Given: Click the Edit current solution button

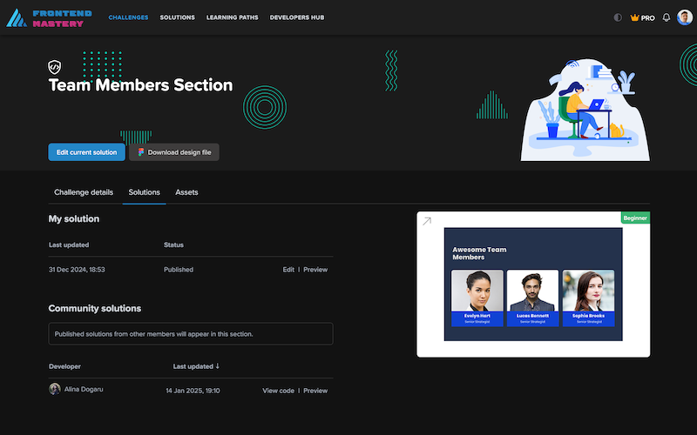Looking at the screenshot, I should click(86, 152).
